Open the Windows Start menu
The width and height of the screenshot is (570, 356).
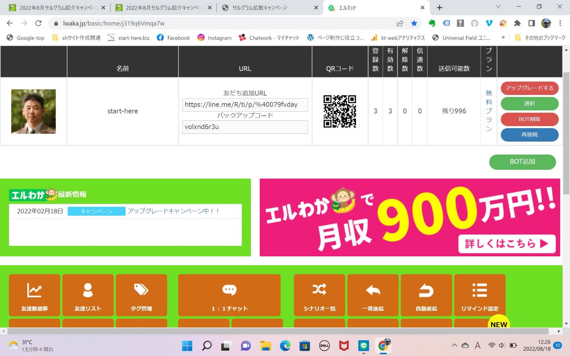187,346
